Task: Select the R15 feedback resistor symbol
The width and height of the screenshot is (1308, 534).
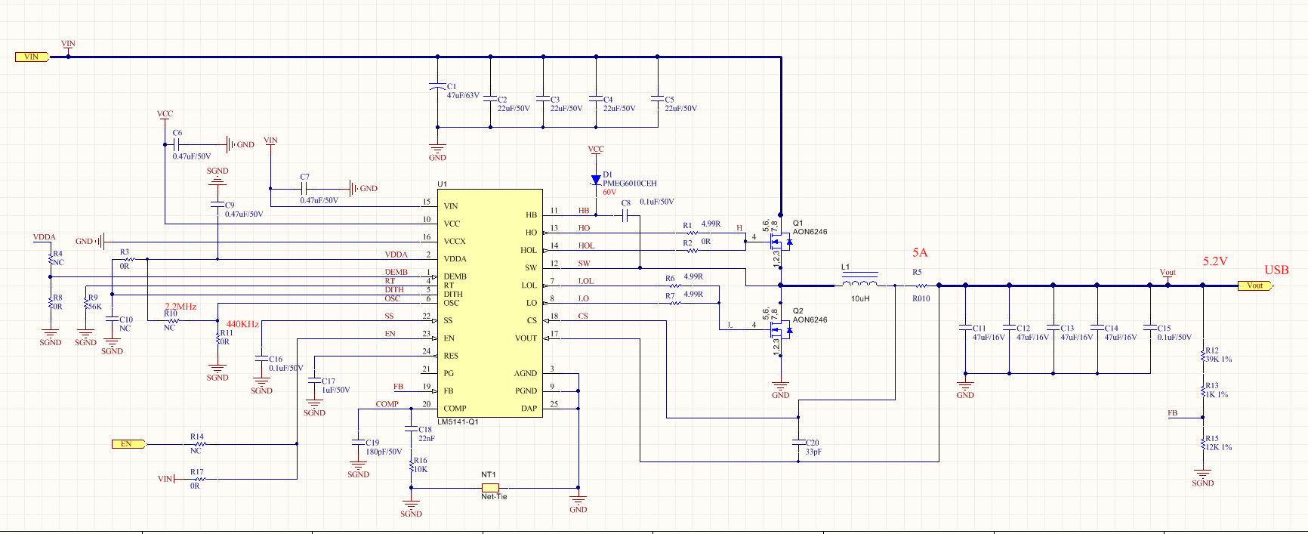Action: 1203,443
